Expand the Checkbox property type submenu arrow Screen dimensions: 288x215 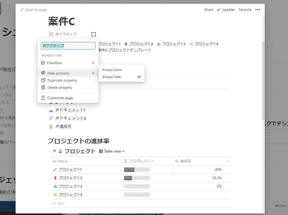pos(94,63)
